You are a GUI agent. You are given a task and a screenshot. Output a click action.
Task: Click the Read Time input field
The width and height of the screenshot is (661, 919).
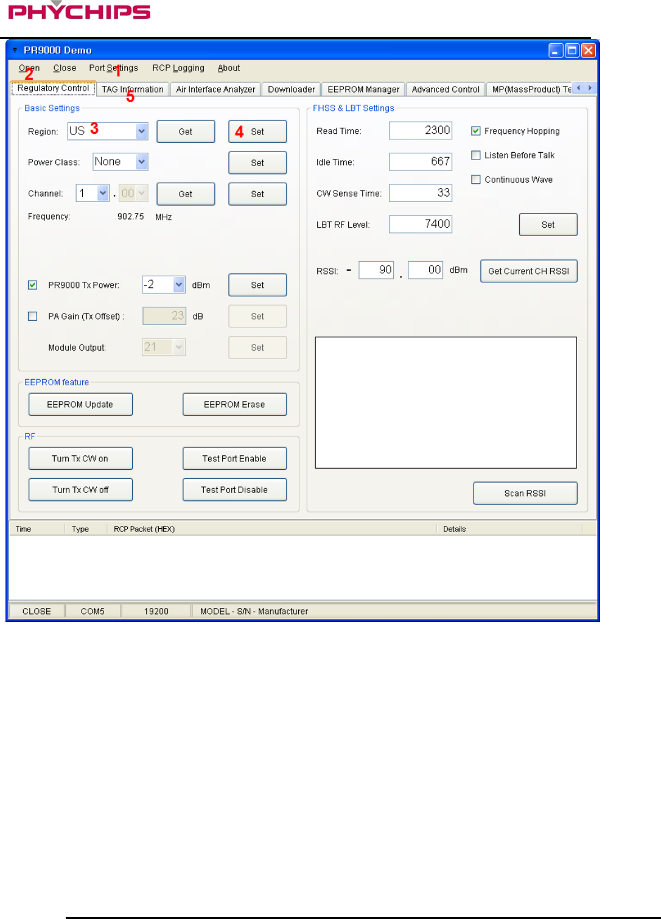(421, 130)
